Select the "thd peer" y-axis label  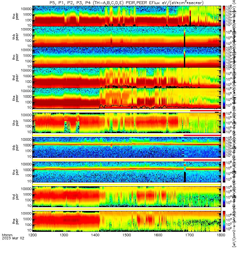[x=15, y=78]
